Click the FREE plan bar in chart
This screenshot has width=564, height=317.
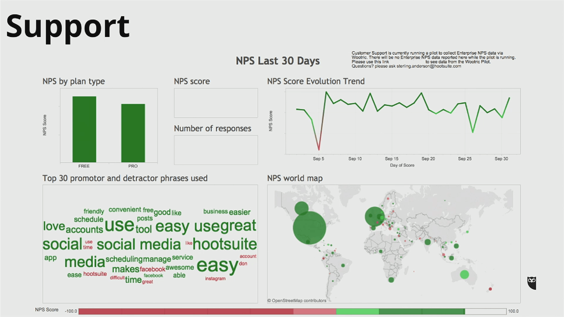(84, 129)
